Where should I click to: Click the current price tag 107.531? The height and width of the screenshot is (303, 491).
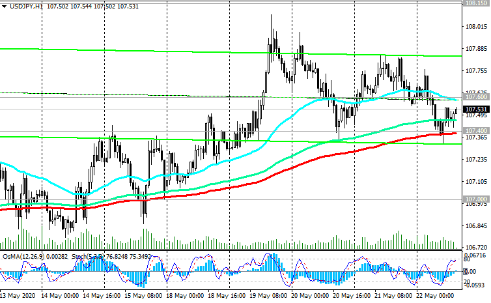coord(476,109)
